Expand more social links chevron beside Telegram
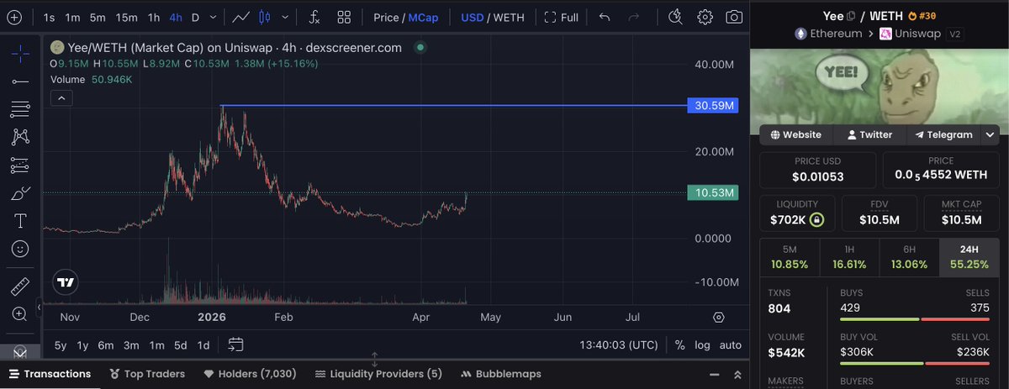The height and width of the screenshot is (389, 1009). click(x=991, y=134)
